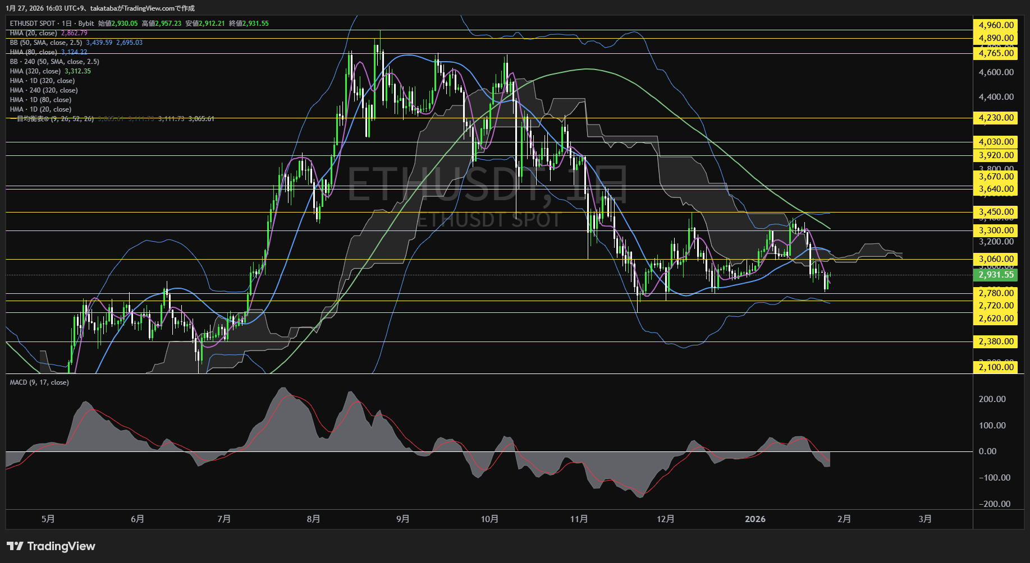Viewport: 1030px width, 563px height.
Task: Click the ETHUSDT SPOT symbol title
Action: point(33,24)
